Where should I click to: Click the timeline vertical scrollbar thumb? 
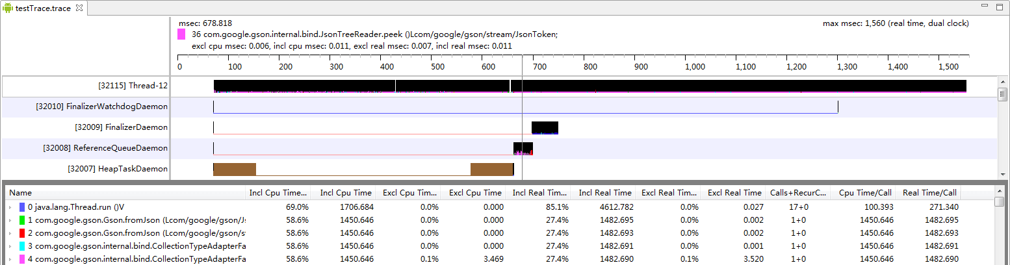1003,95
